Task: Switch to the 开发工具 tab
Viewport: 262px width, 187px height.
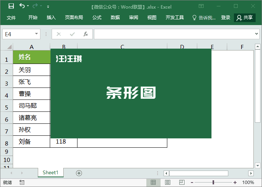Action: coord(175,17)
